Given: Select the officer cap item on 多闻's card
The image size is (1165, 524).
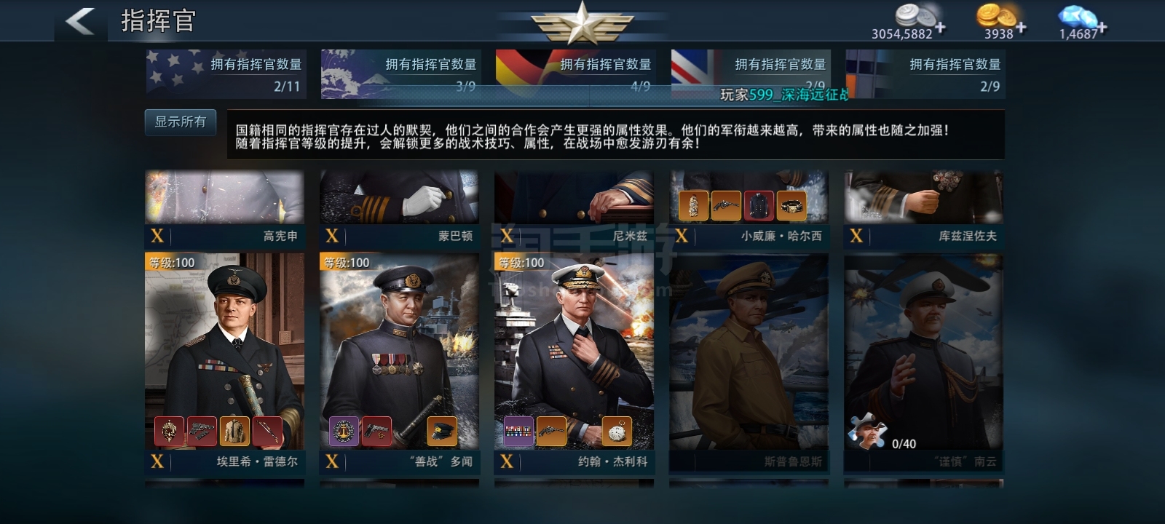Looking at the screenshot, I should click(442, 432).
